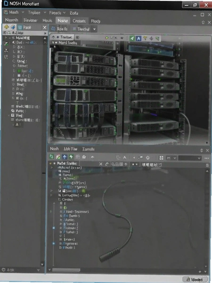
Task: Click the three dots overflow icon in bottom toolbar
Action: (207, 158)
